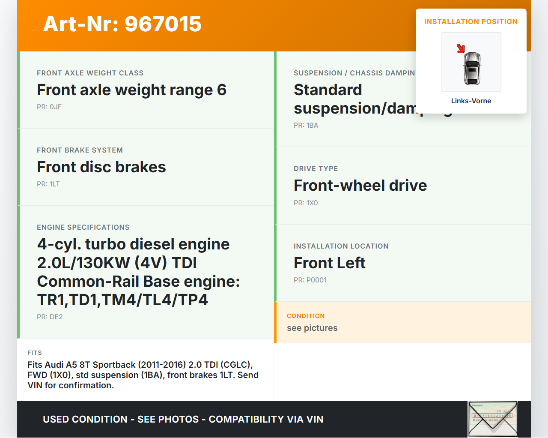Click the silver car top-view image
The width and height of the screenshot is (548, 438).
click(x=472, y=68)
